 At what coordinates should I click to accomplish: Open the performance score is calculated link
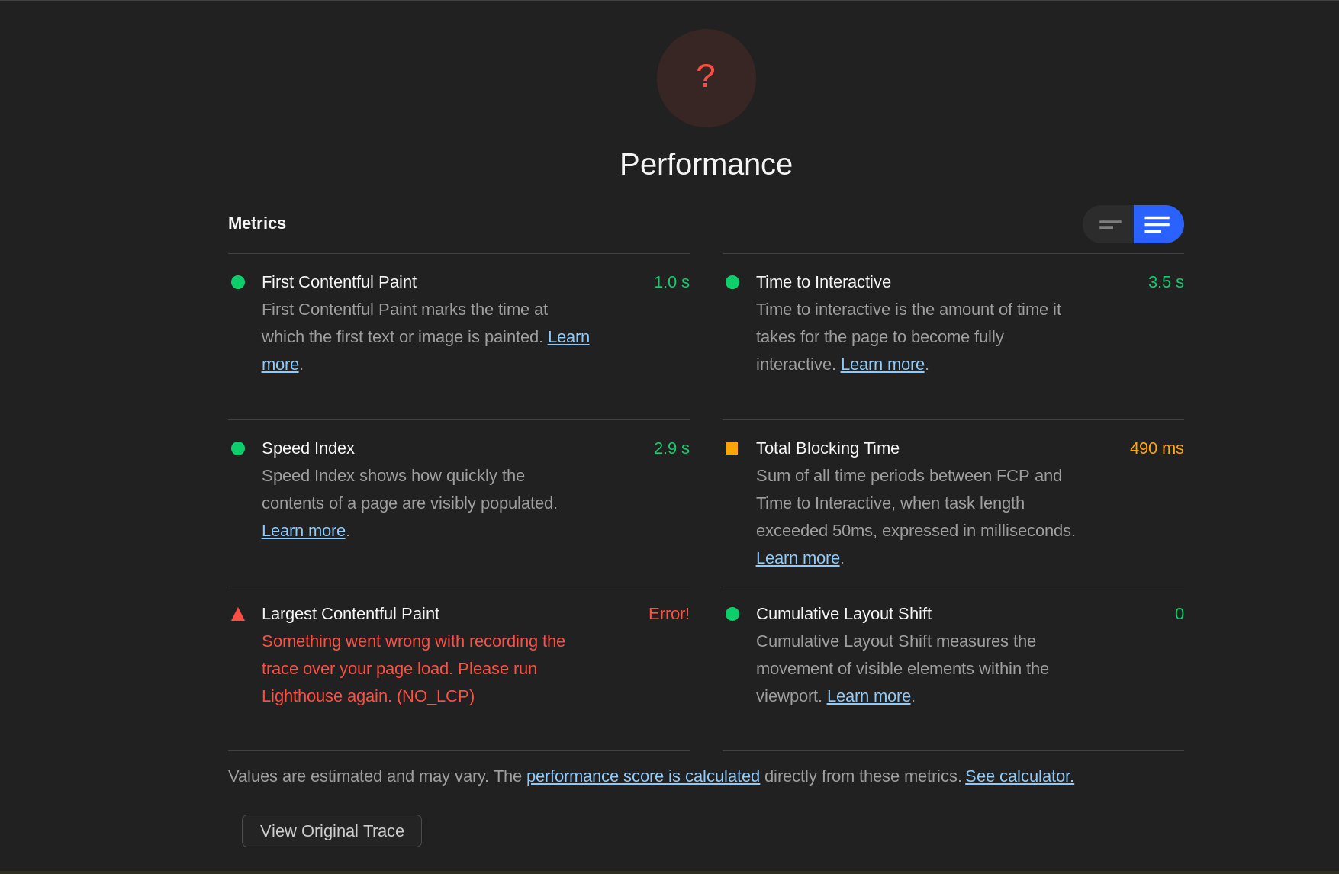point(642,776)
